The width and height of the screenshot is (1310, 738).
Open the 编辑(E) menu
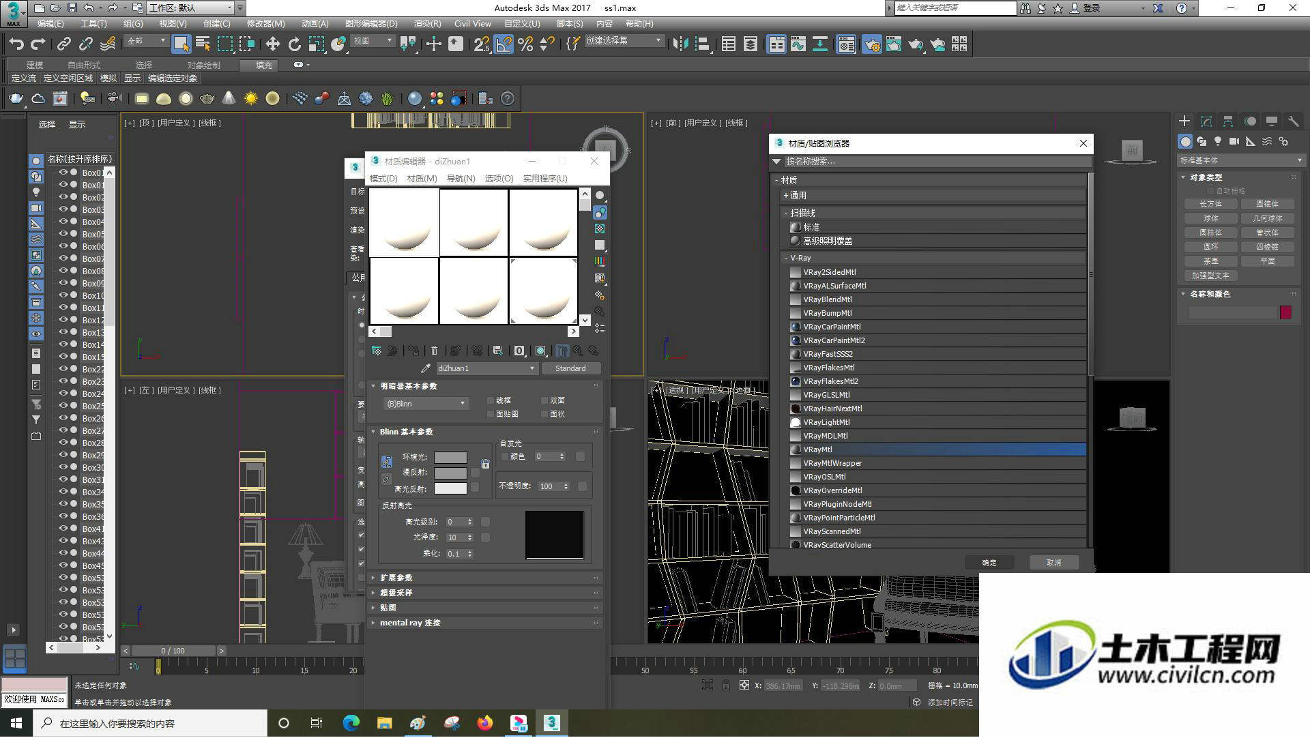click(50, 23)
